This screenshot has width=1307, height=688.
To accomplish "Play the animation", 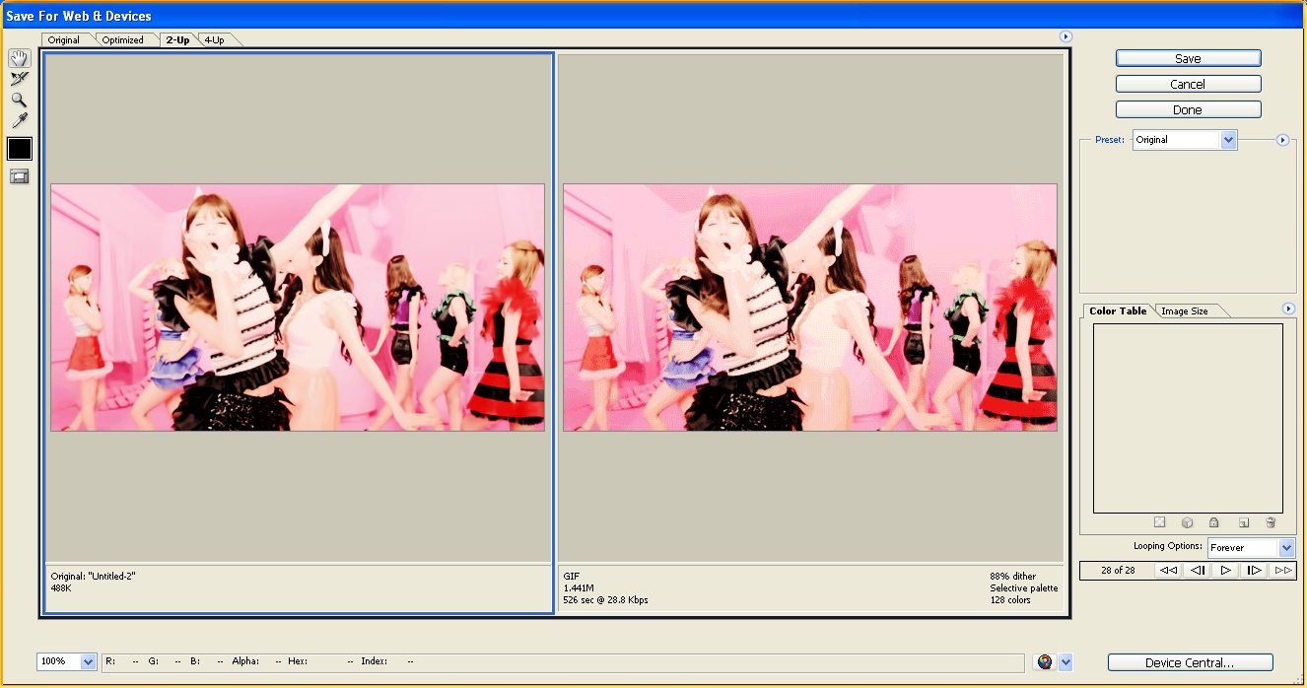I will [1225, 570].
